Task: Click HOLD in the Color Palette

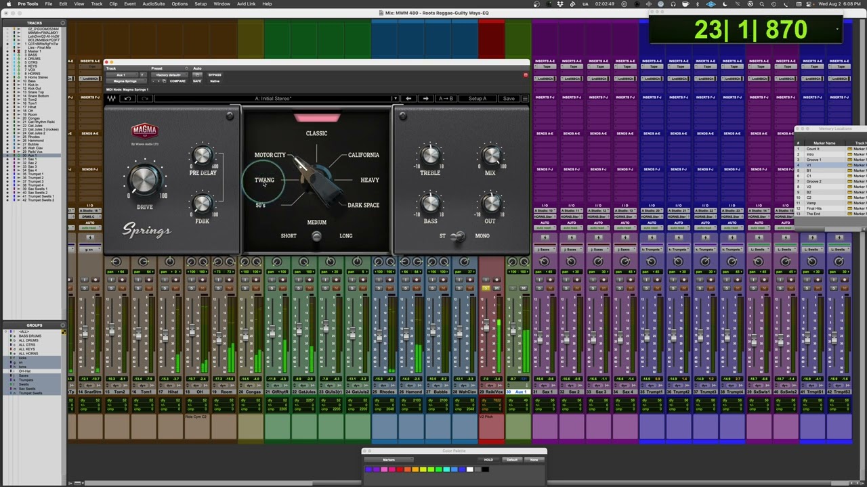Action: [x=488, y=460]
